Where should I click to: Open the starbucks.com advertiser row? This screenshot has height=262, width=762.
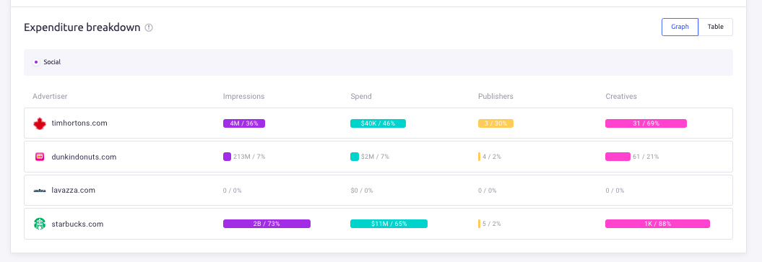point(378,224)
